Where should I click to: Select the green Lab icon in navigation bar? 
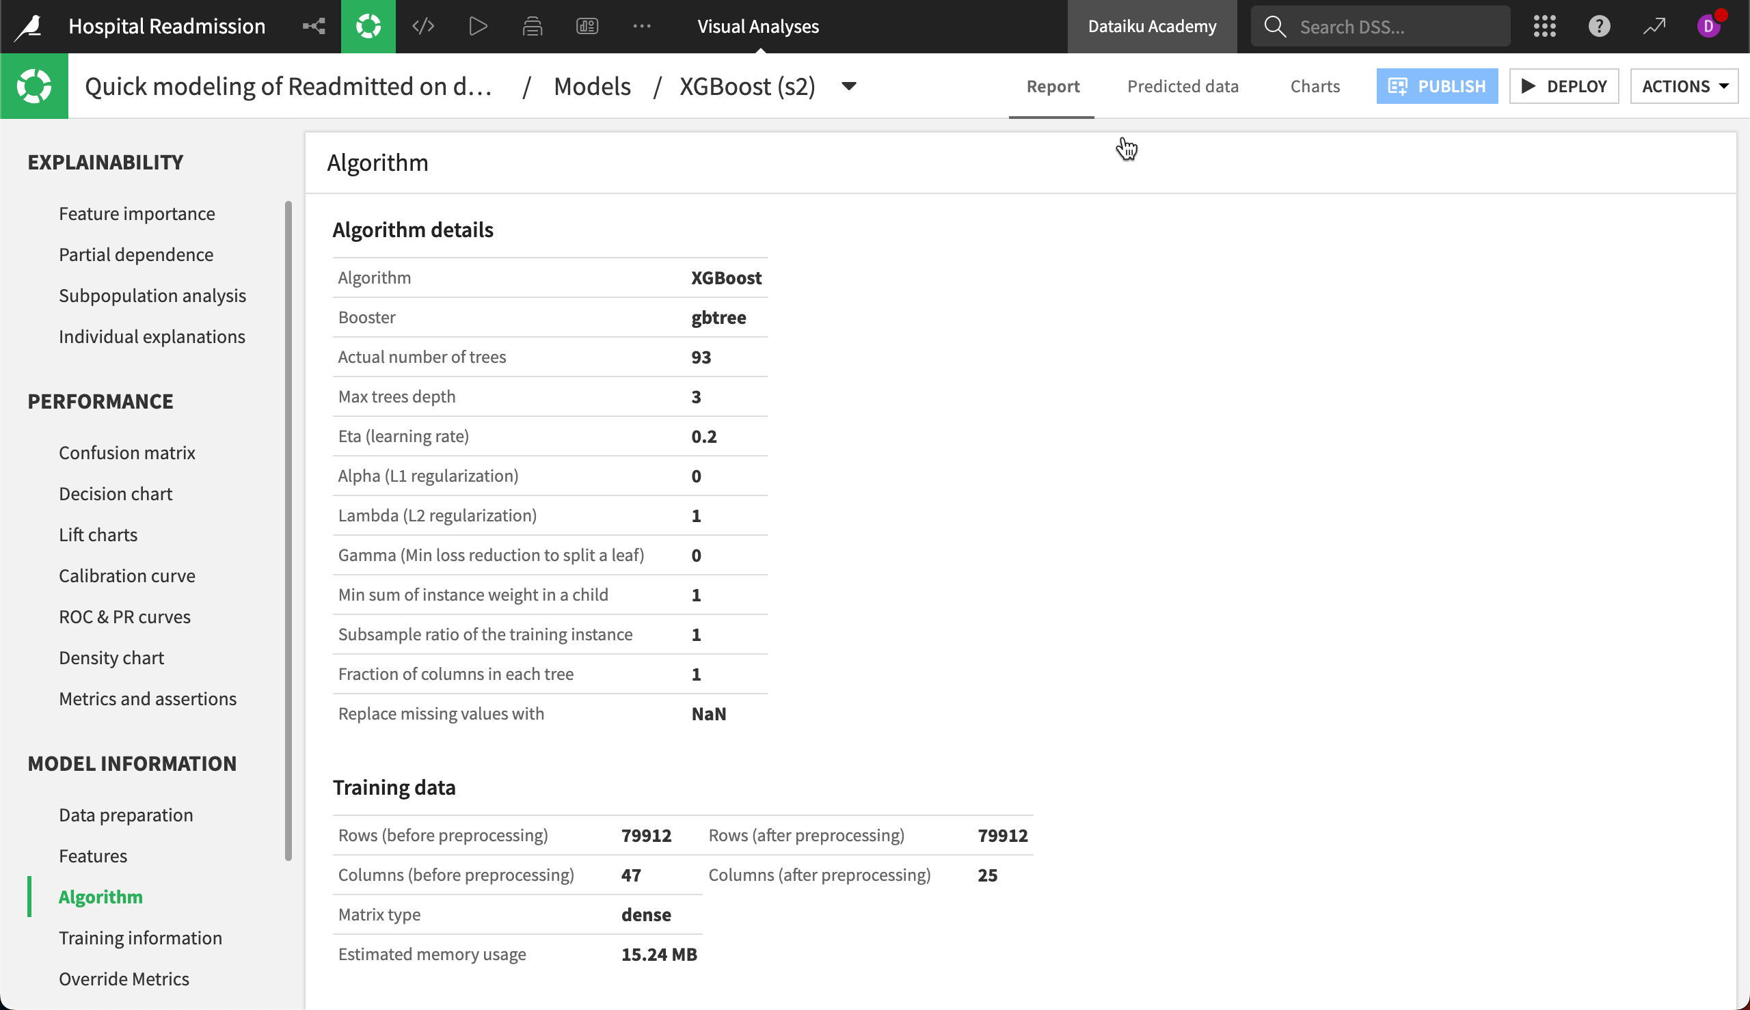(x=368, y=26)
